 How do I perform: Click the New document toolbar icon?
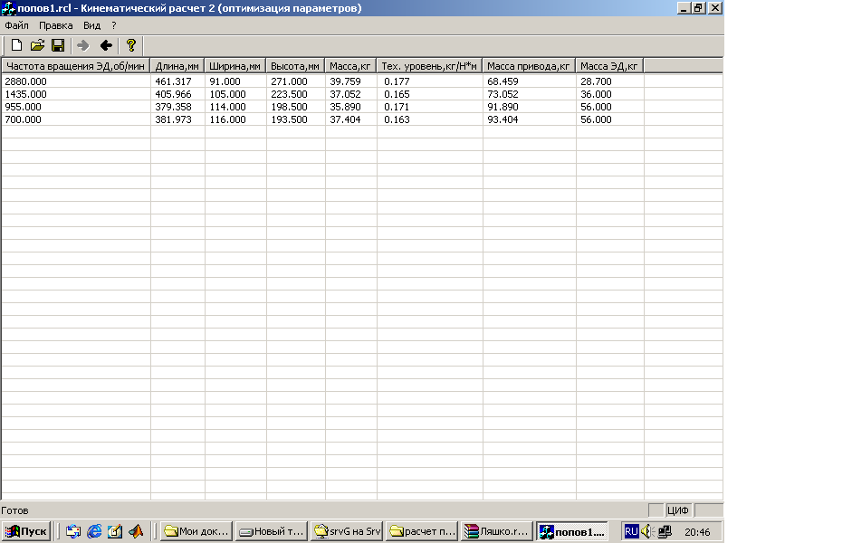coord(17,45)
